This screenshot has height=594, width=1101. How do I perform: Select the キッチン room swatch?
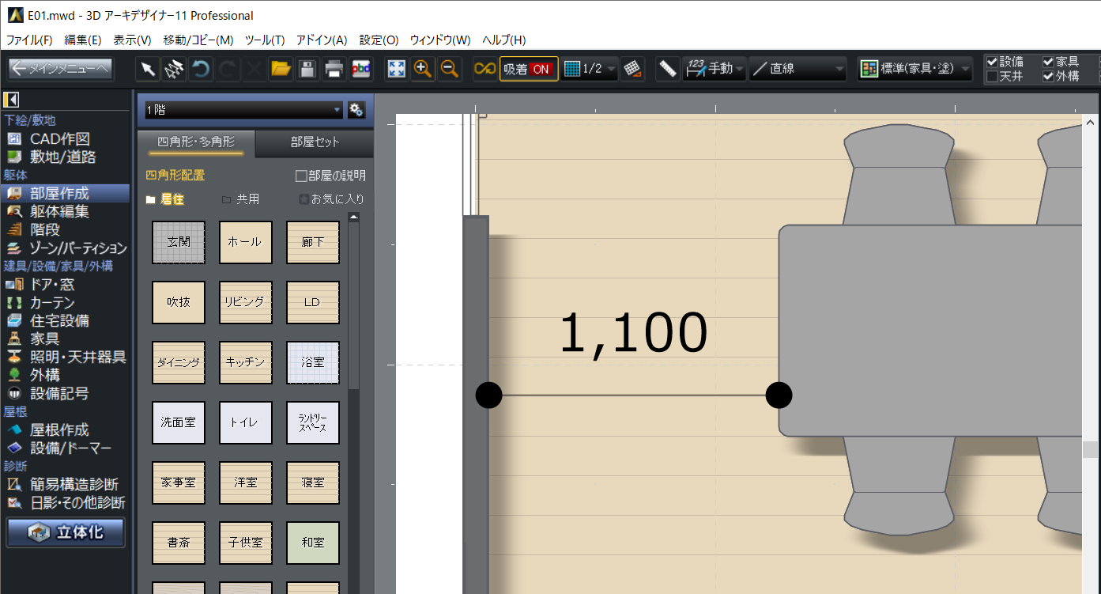246,362
